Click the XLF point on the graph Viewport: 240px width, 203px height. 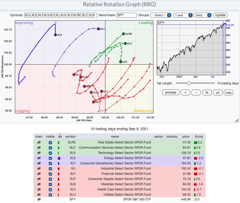point(93,102)
